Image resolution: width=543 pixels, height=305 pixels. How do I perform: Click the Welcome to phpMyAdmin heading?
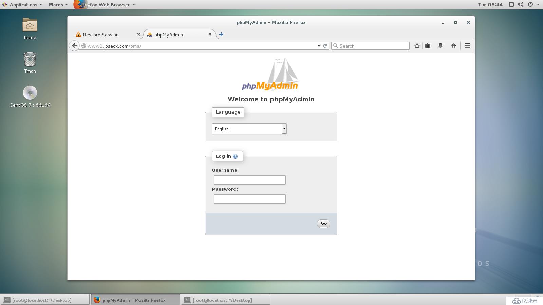[271, 99]
